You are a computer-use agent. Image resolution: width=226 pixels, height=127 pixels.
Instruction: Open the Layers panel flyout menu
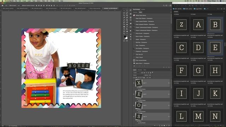pos(171,70)
